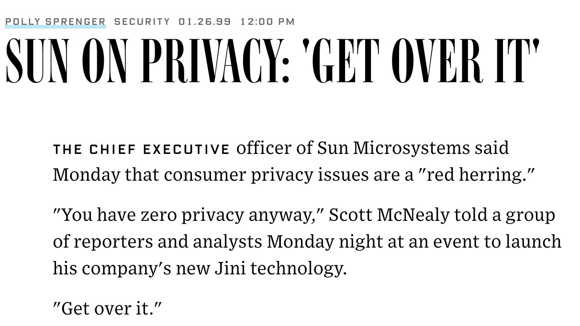Click the 12:00 PM timestamp
This screenshot has width=580, height=326.
(268, 22)
